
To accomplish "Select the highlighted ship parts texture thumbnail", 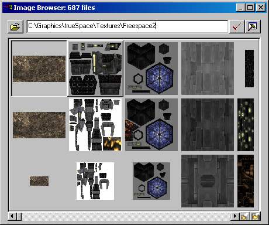I will (x=95, y=69).
